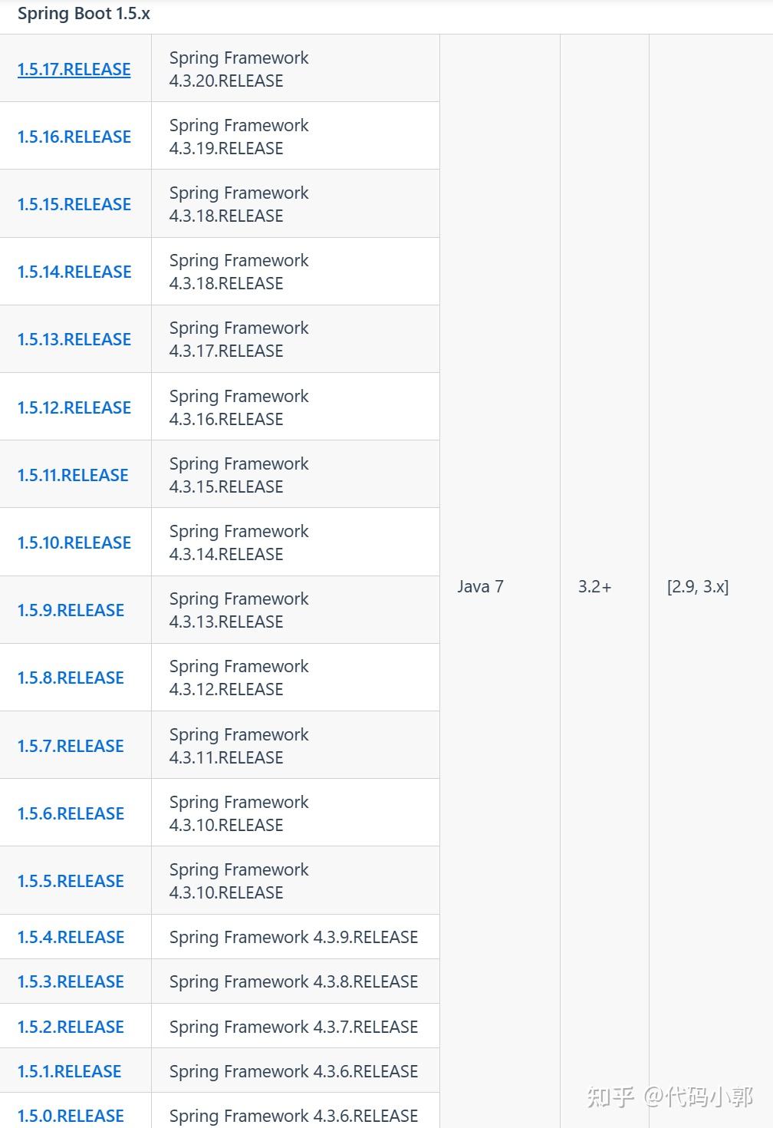
Task: Click the Java 7 table cell
Action: (480, 586)
